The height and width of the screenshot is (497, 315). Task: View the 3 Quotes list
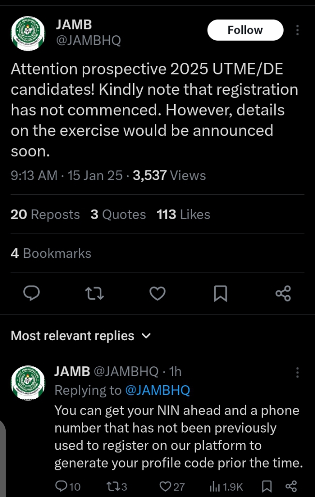118,214
